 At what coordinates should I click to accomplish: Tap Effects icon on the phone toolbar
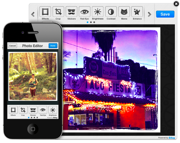13,110
